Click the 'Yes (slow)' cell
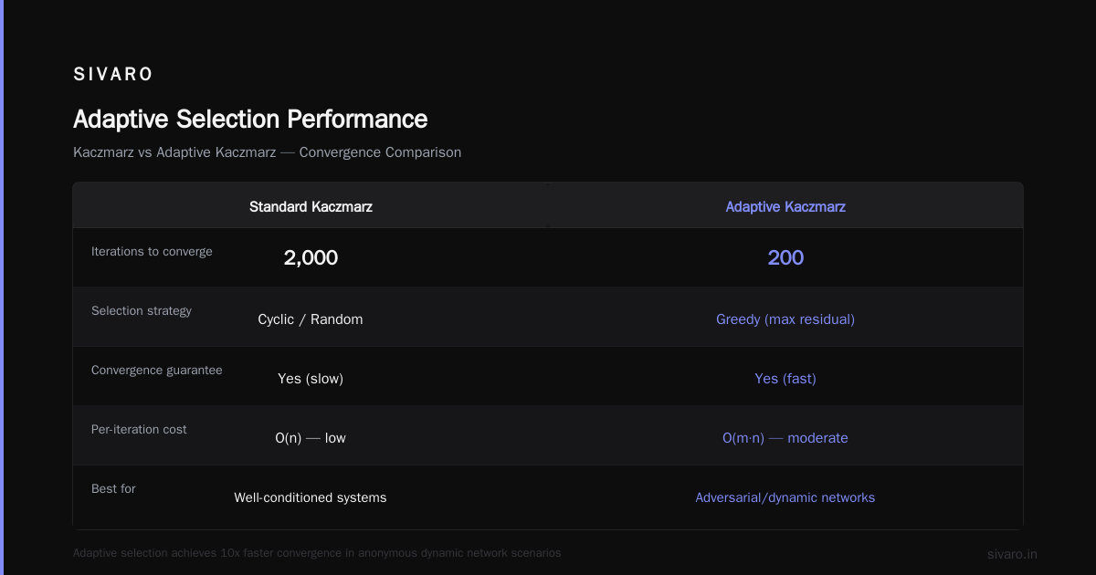This screenshot has height=575, width=1096. [311, 379]
